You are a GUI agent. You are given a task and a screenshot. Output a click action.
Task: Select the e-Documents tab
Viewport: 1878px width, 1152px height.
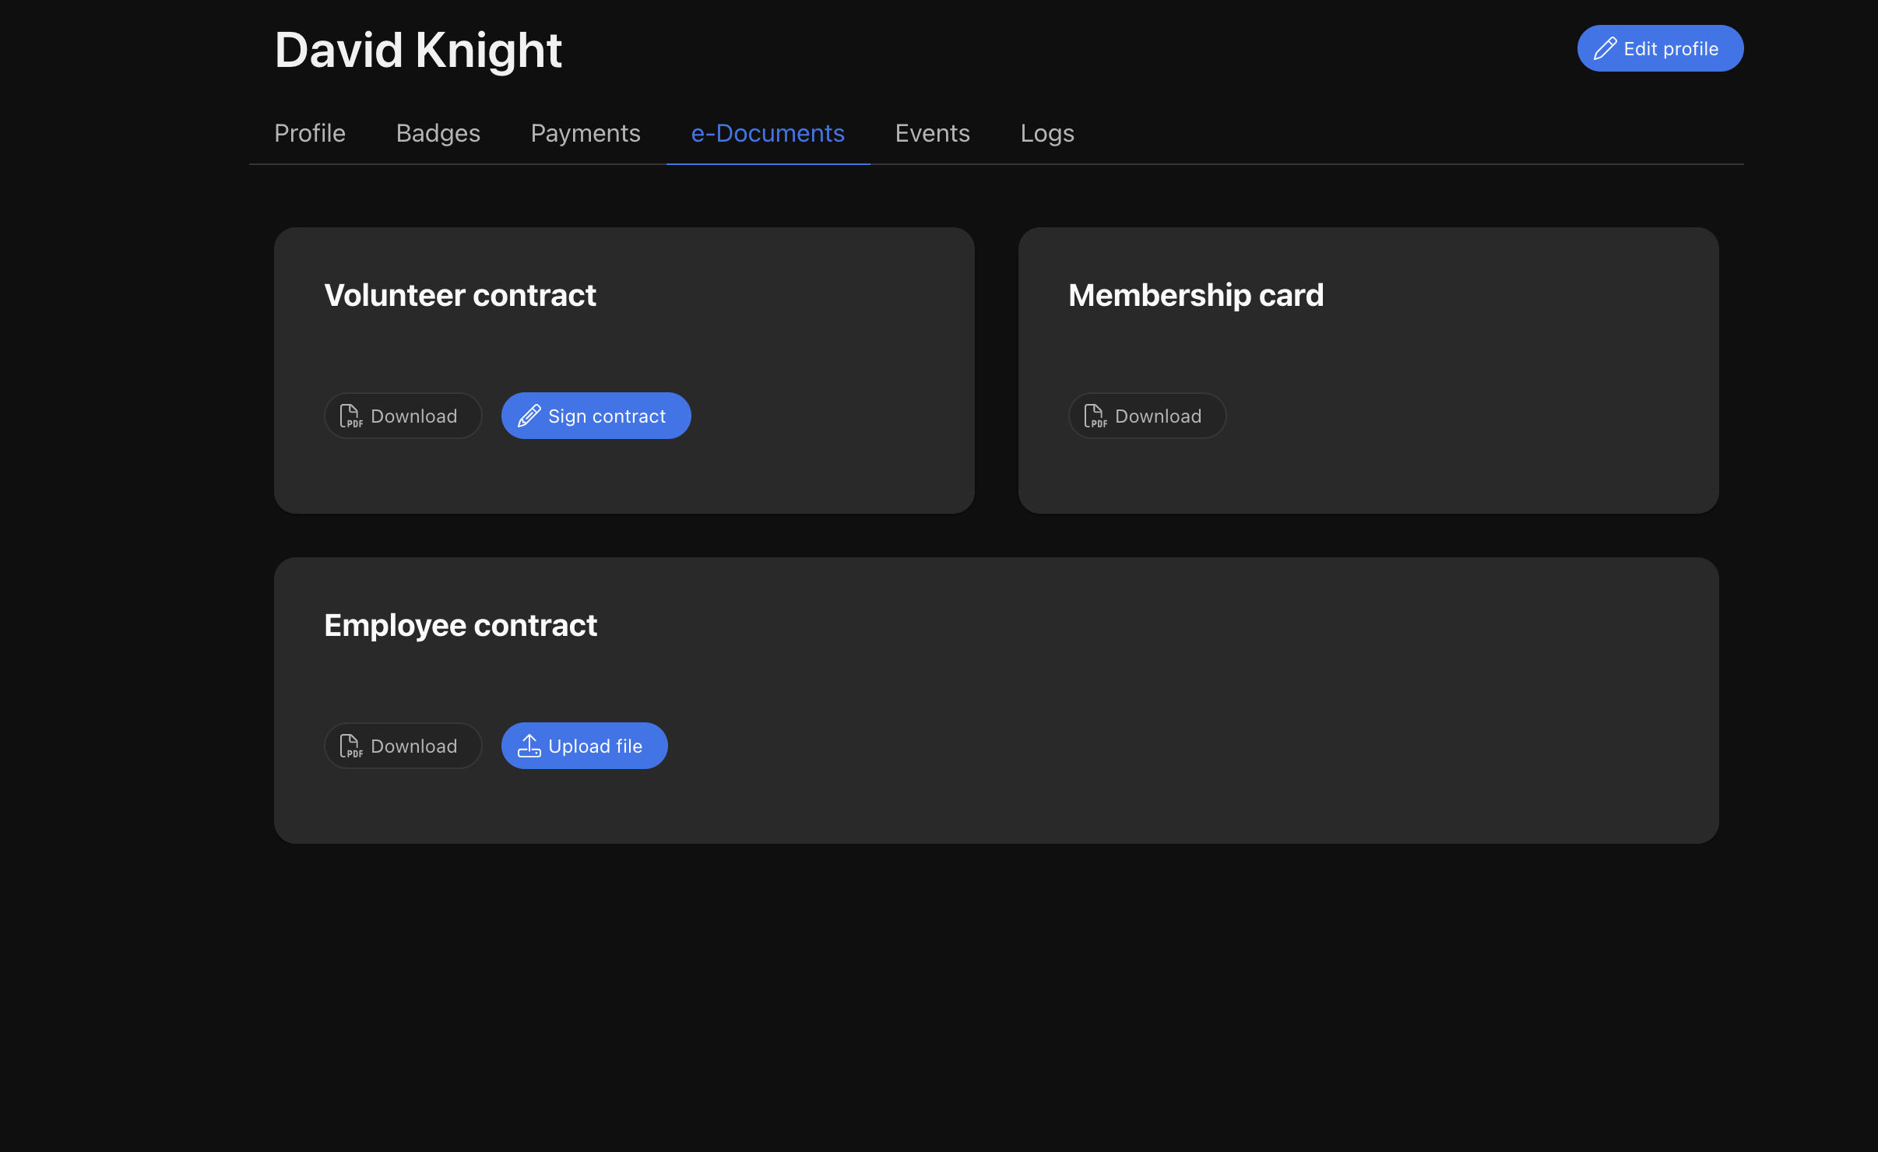click(768, 133)
